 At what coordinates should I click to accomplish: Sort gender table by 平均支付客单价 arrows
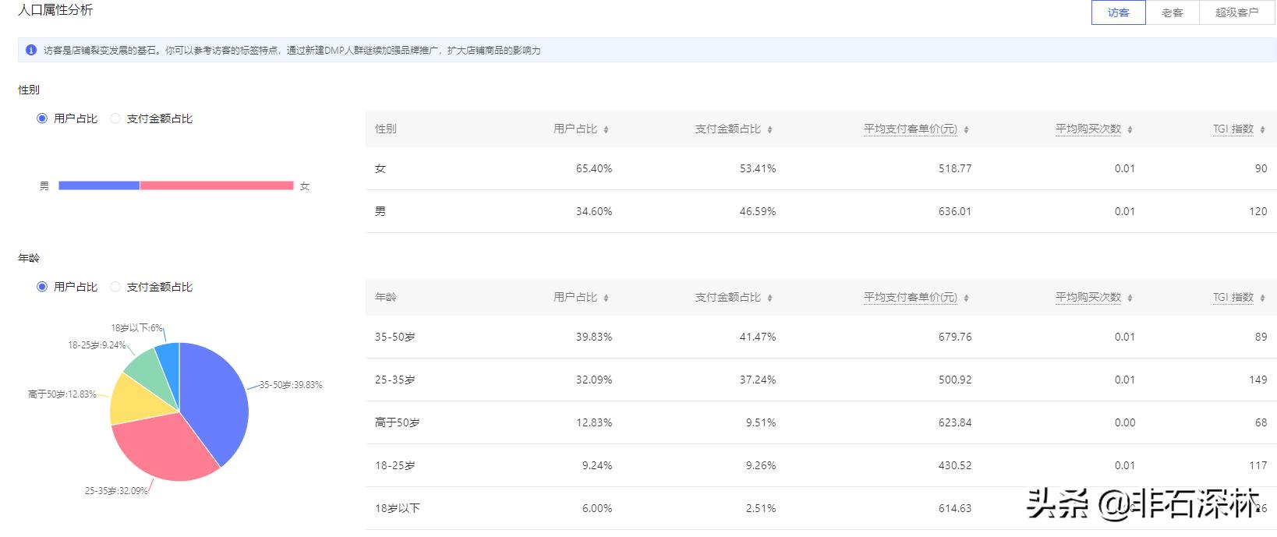click(x=966, y=129)
